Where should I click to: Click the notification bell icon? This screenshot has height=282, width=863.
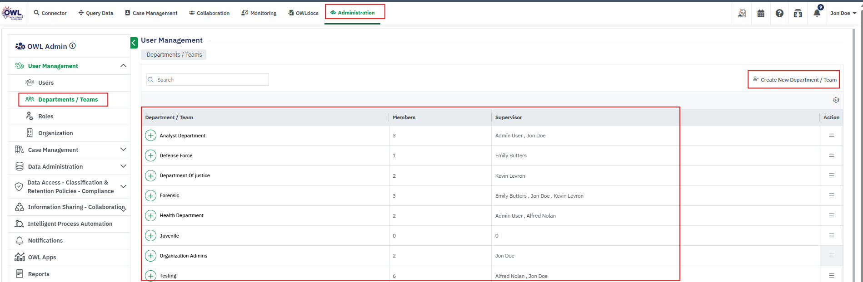(x=817, y=13)
